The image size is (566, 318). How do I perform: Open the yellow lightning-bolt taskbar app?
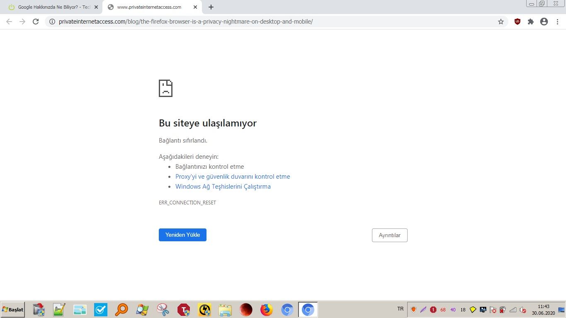coord(204,310)
